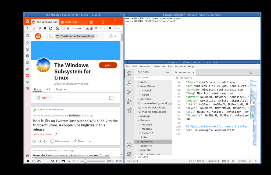Expand the pixmap folder in Explorer
This screenshot has height=175, width=271.
click(145, 116)
